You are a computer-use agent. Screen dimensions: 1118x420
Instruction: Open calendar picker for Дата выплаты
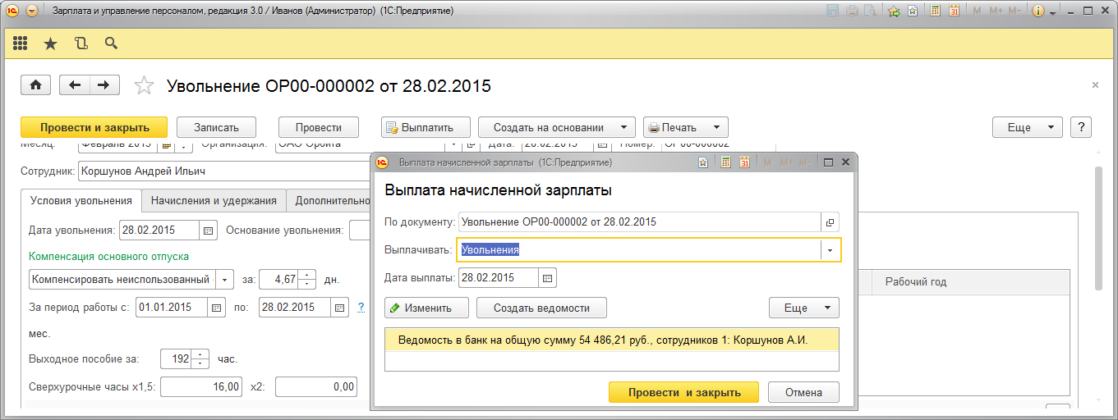(548, 278)
